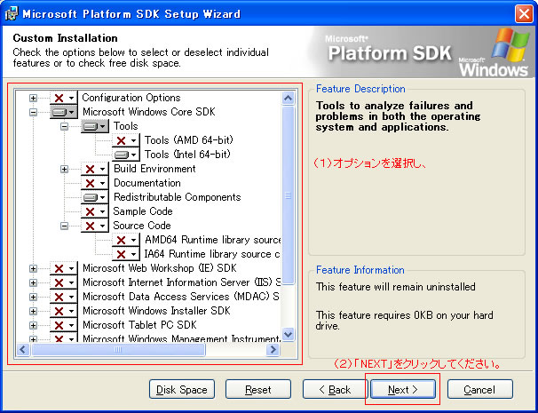Open install-state dropdown for Source Code
Screen dimensions: 538x413
[95, 226]
